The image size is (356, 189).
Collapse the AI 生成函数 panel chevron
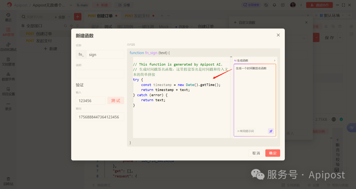point(275,61)
